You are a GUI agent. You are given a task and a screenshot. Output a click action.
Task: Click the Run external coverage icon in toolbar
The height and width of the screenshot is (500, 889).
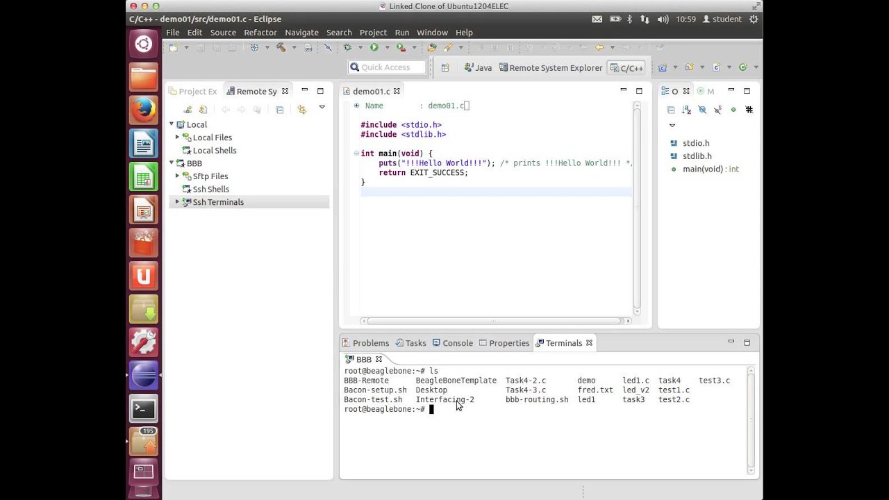[401, 47]
